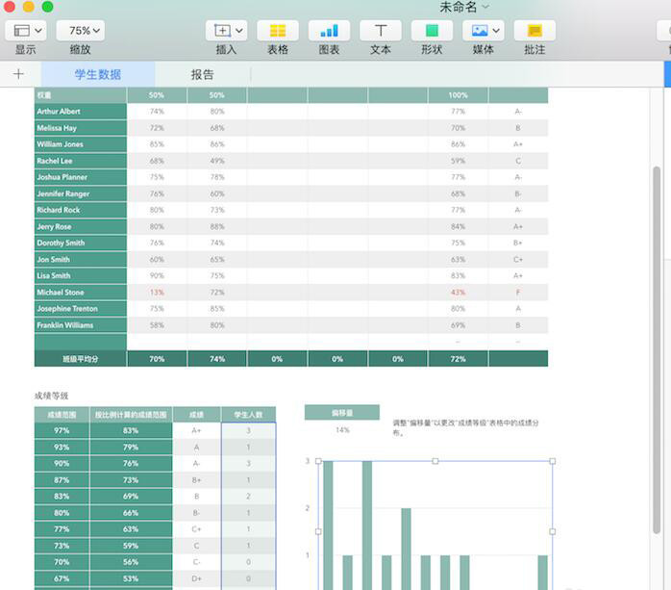671x590 pixels.
Task: Click the 97% grade range cell
Action: (62, 430)
